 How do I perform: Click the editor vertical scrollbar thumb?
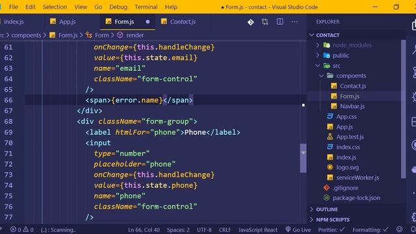[x=303, y=158]
